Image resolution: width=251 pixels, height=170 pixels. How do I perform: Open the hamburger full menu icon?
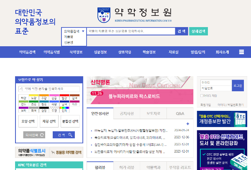click(241, 52)
